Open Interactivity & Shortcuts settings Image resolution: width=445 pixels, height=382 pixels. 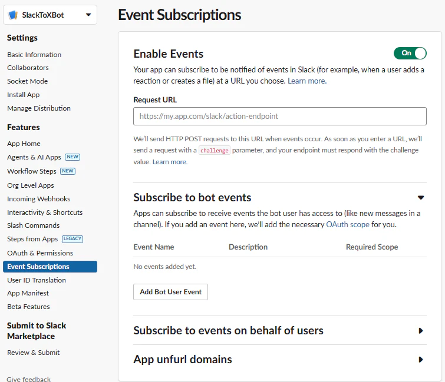pyautogui.click(x=45, y=212)
